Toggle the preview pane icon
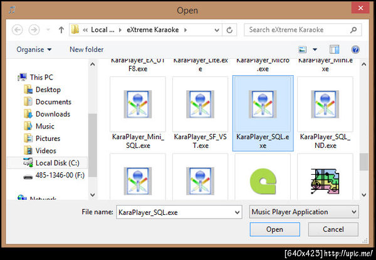The image size is (376, 260). [334, 49]
